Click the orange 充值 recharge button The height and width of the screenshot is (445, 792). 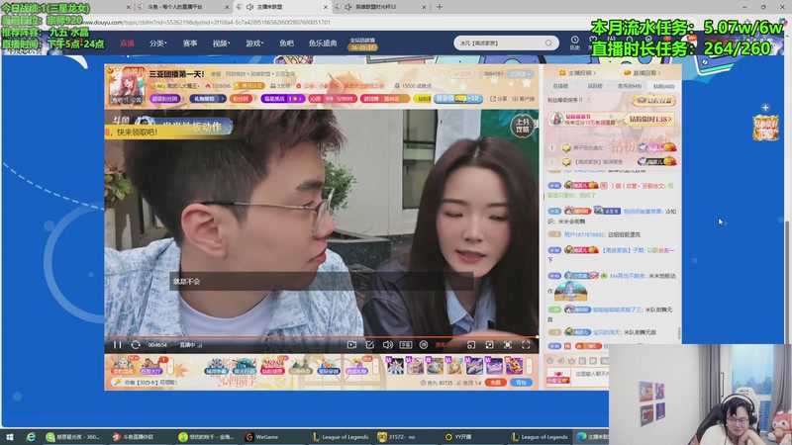tap(495, 383)
